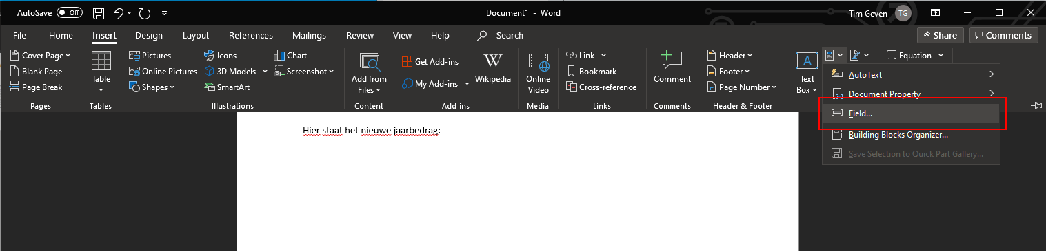Viewport: 1046px width, 251px height.
Task: Click the Redo icon
Action: [145, 13]
